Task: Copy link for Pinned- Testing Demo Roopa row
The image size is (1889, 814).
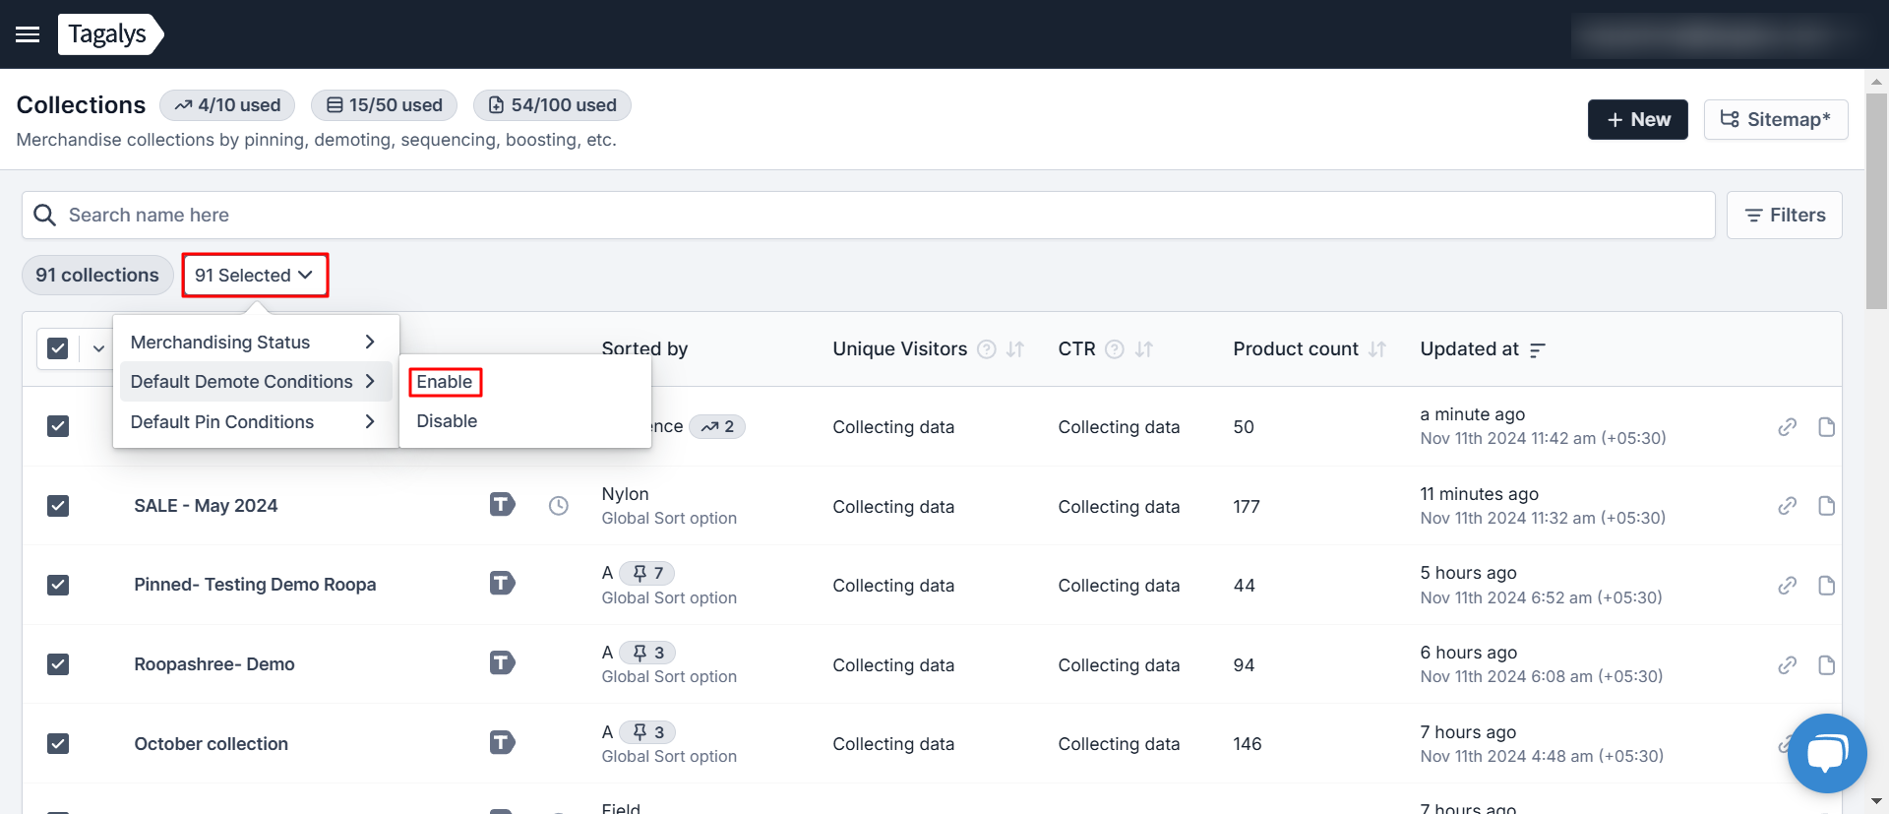Action: 1787,586
